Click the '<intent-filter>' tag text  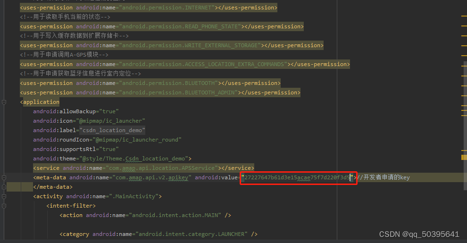coord(71,206)
